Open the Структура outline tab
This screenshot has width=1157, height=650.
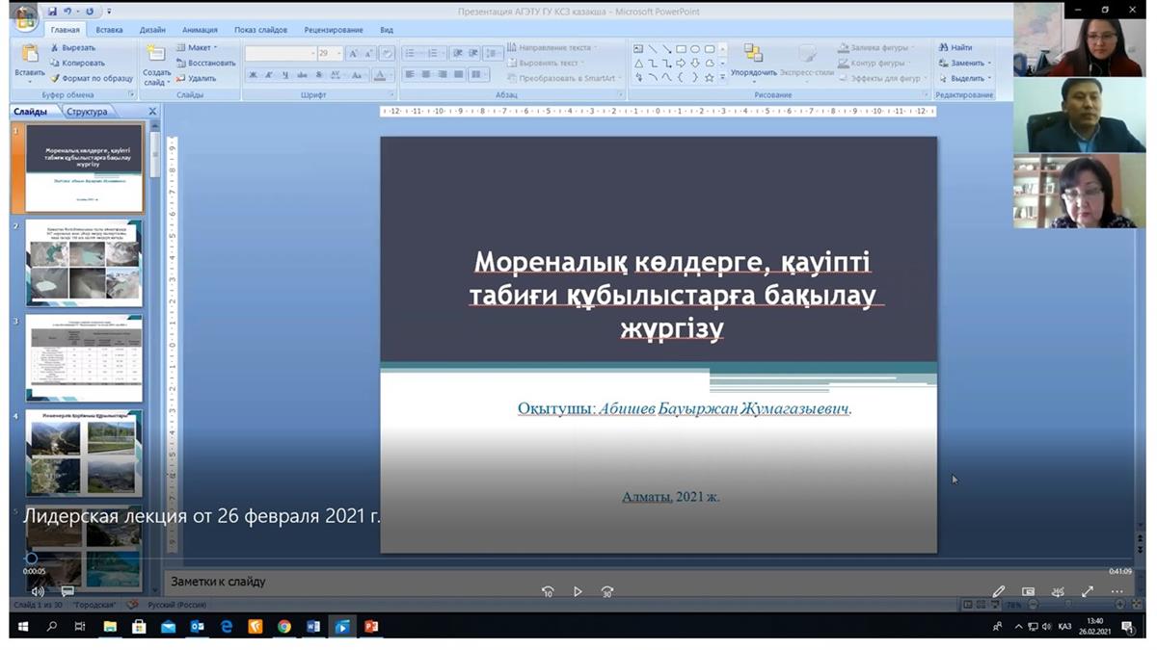[87, 112]
